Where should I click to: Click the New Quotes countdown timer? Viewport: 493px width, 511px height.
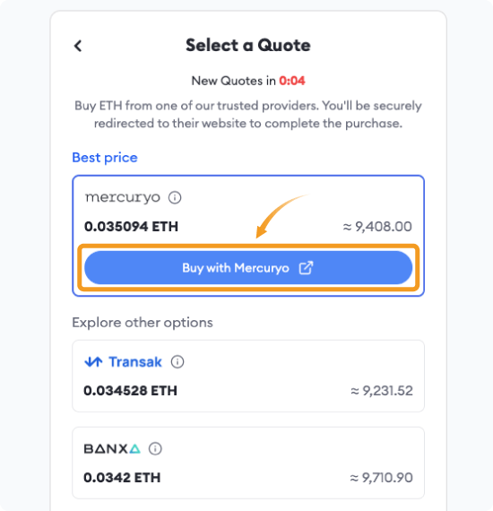tap(292, 81)
